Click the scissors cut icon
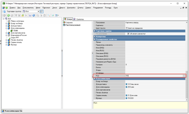Screen dimensions: 189x114 click(x=41, y=15)
